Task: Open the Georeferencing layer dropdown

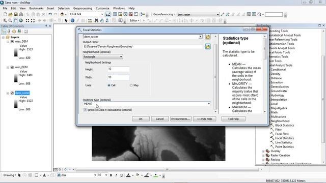Action: pos(218,14)
